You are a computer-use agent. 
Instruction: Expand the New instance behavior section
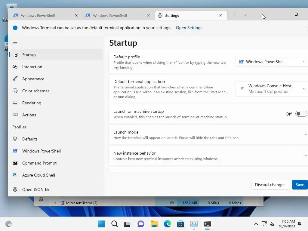(x=306, y=156)
